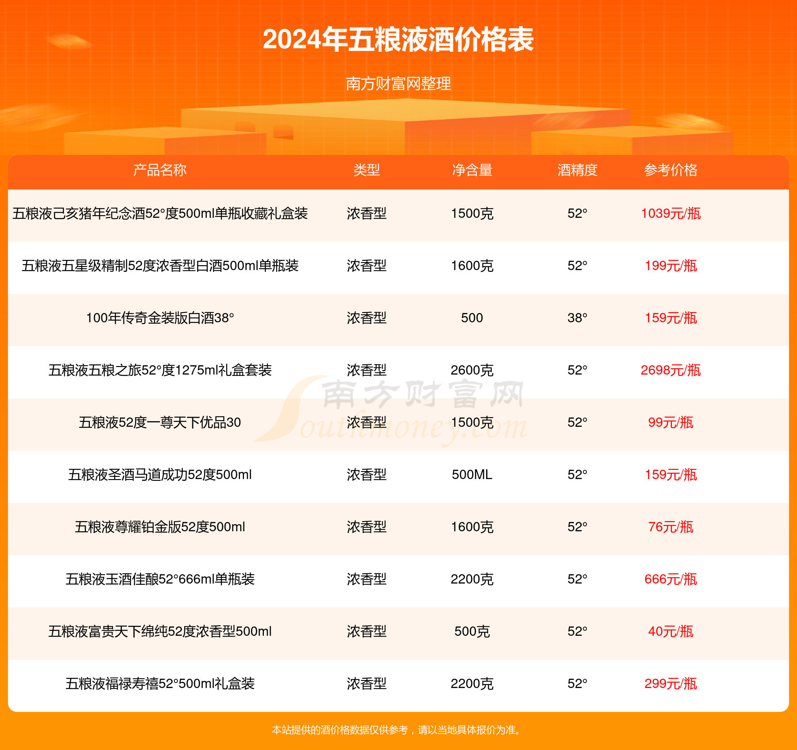This screenshot has width=797, height=750.
Task: Click 52° in the 五粮之旅 row
Action: coord(577,370)
